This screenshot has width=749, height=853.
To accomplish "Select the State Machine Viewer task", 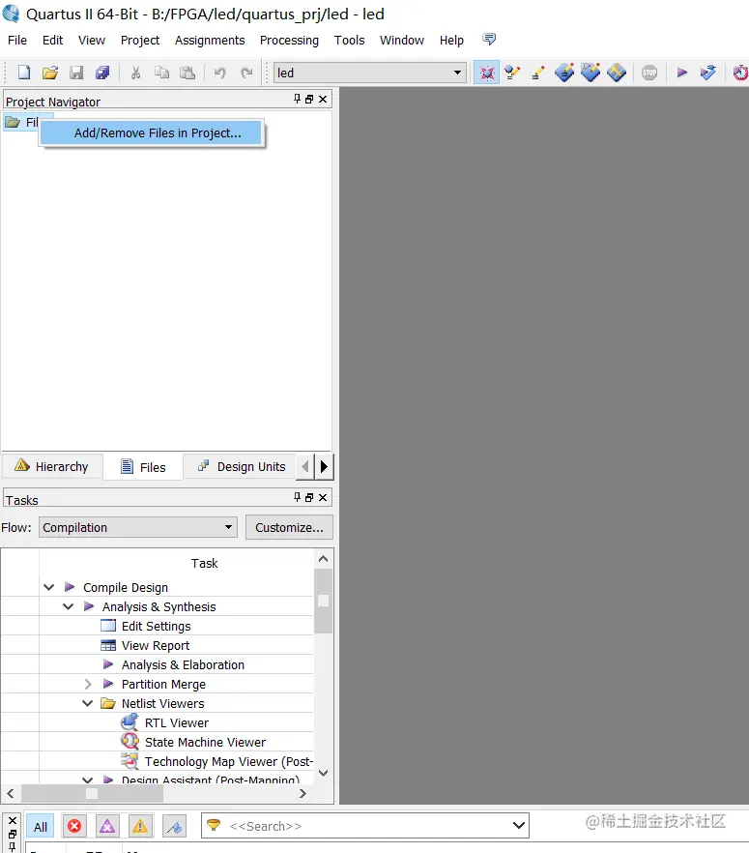I will [x=205, y=742].
